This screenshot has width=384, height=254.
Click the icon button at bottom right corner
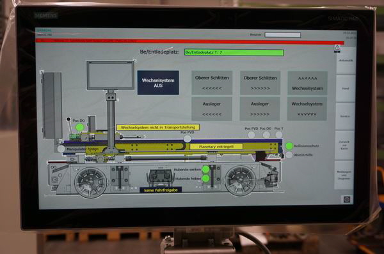pos(347,199)
